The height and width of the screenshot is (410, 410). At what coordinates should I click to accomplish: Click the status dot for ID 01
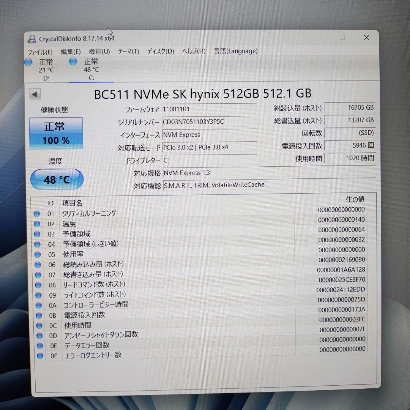[36, 214]
